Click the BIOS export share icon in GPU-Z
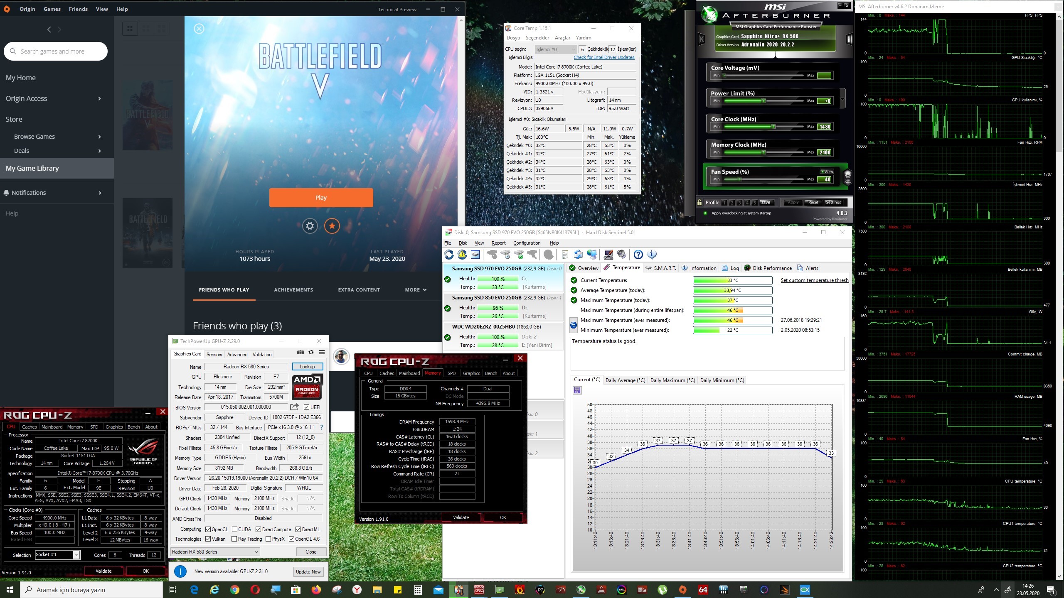The width and height of the screenshot is (1064, 598). (295, 407)
